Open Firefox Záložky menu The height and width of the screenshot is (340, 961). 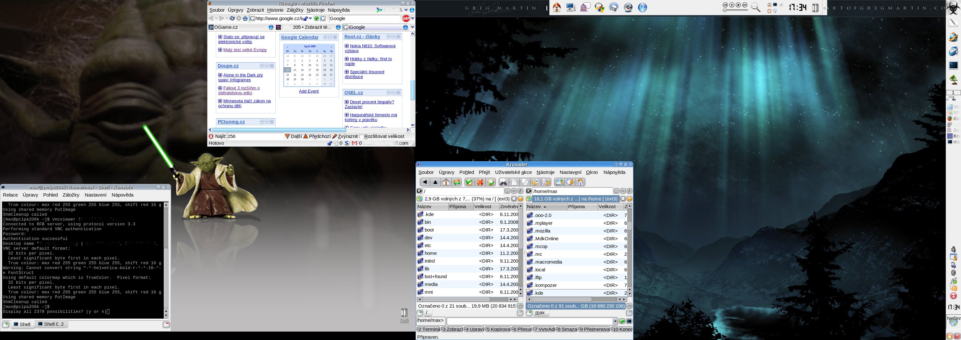click(295, 10)
